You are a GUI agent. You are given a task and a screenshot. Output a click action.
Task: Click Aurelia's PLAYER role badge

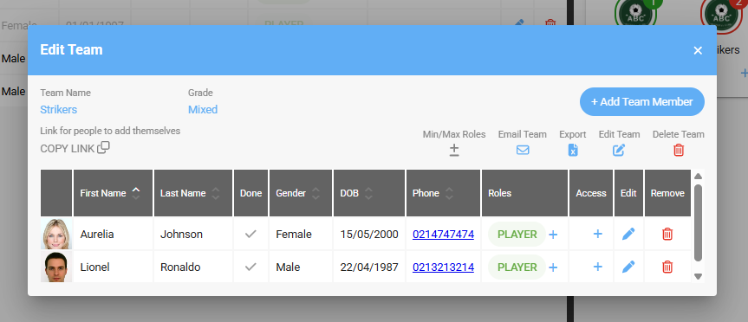coord(517,234)
